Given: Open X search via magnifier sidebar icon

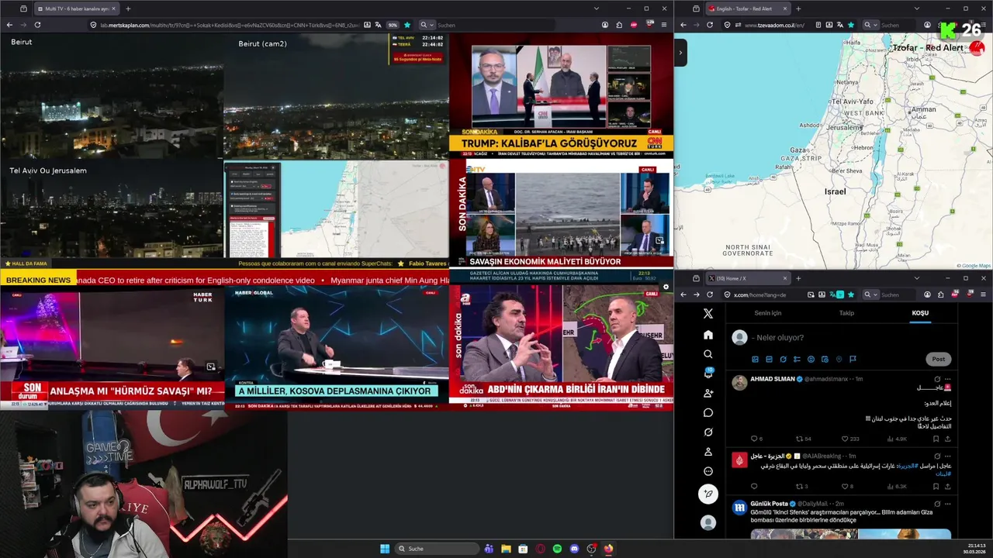Looking at the screenshot, I should coord(708,354).
